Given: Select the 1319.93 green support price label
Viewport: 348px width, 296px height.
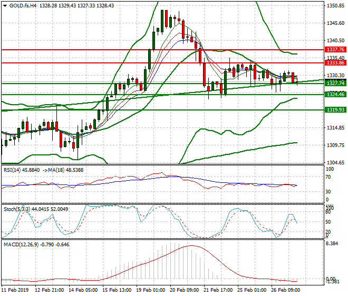Looking at the screenshot, I should pyautogui.click(x=335, y=110).
